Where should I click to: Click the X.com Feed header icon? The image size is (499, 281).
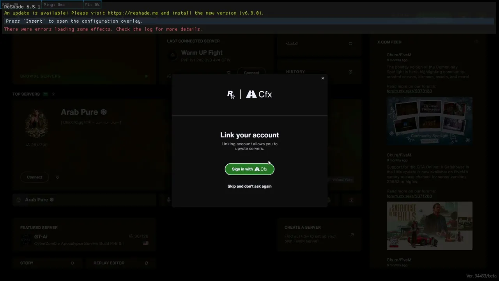tap(476, 42)
